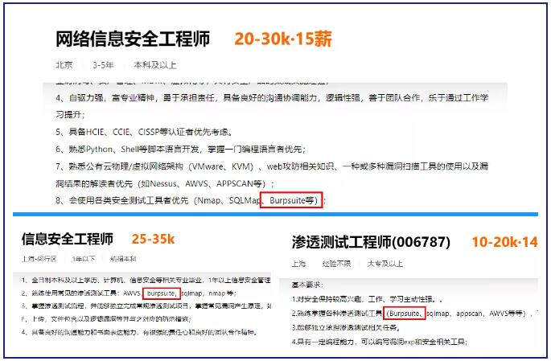This screenshot has width=551, height=361.
Task: Select the 20-30k·15薪 salary label
Action: pyautogui.click(x=282, y=39)
